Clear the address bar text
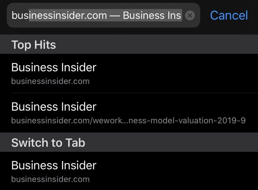The image size is (258, 190). [190, 15]
